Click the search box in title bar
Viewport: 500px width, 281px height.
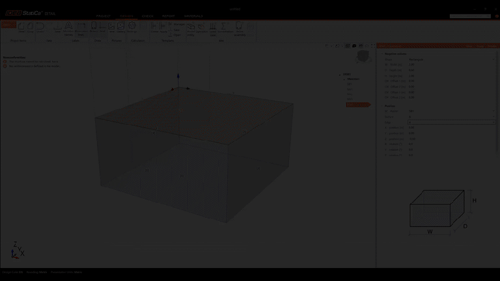tap(470, 16)
